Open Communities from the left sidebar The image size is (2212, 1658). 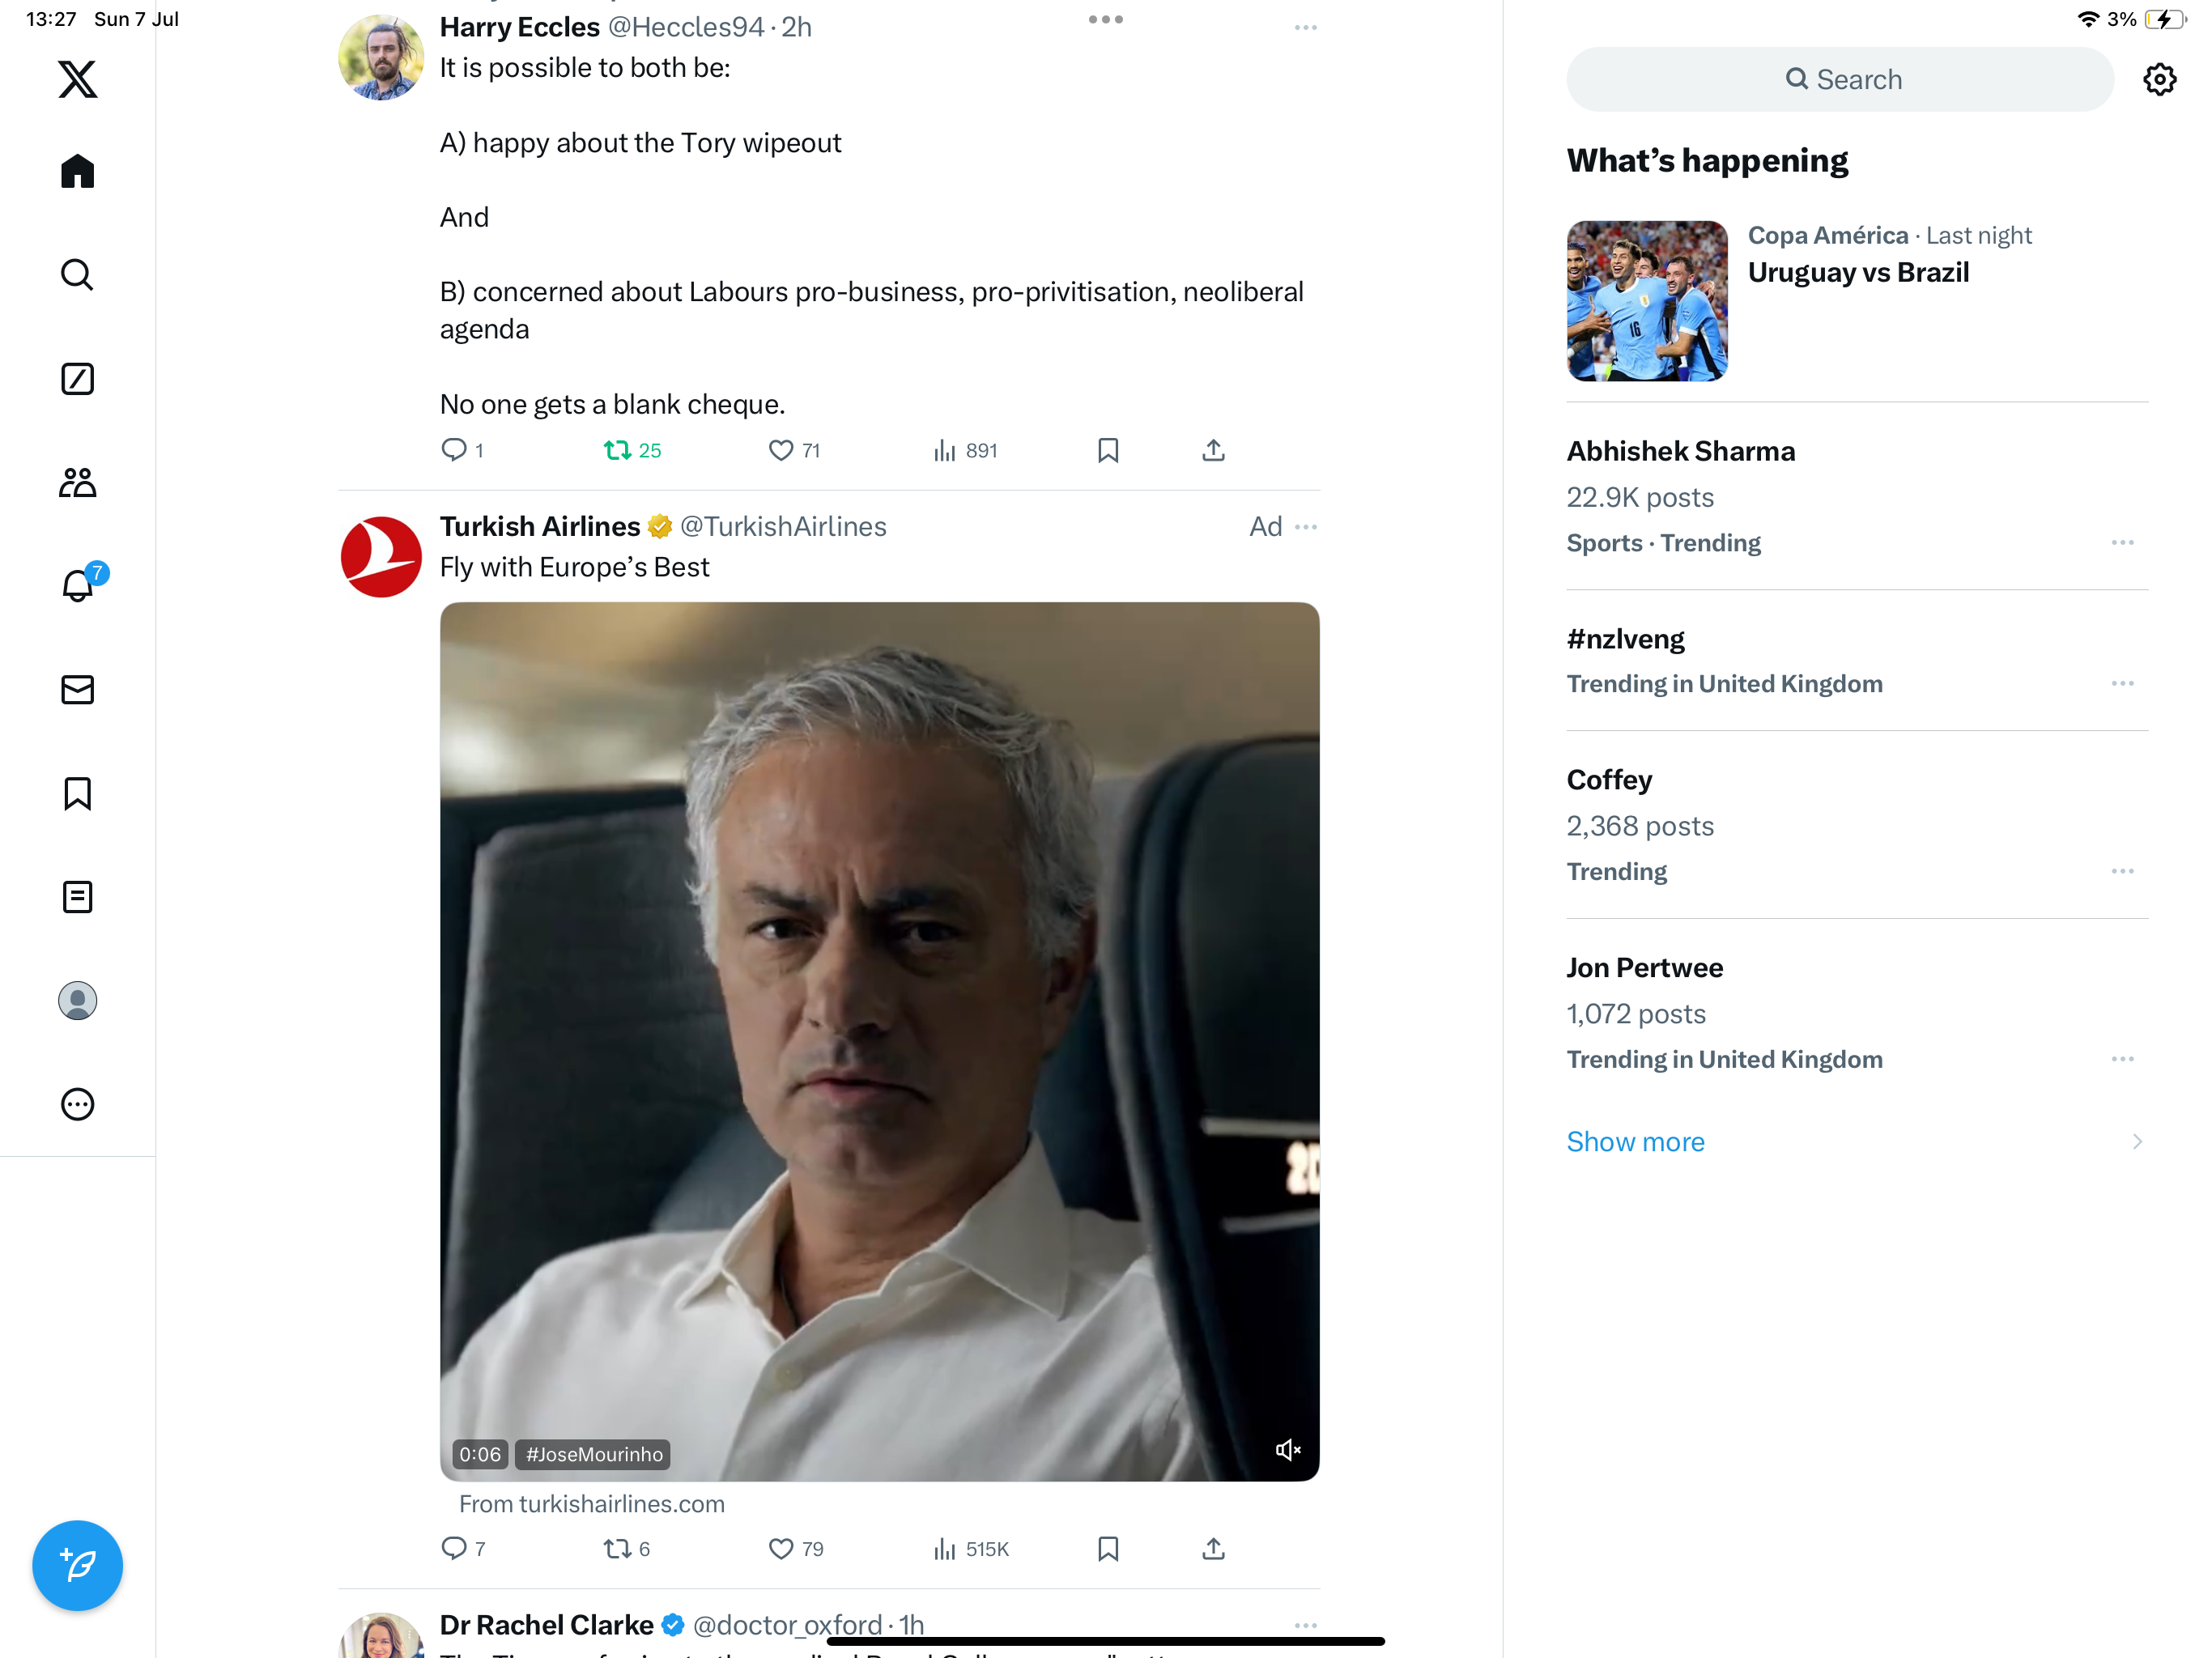tap(77, 483)
